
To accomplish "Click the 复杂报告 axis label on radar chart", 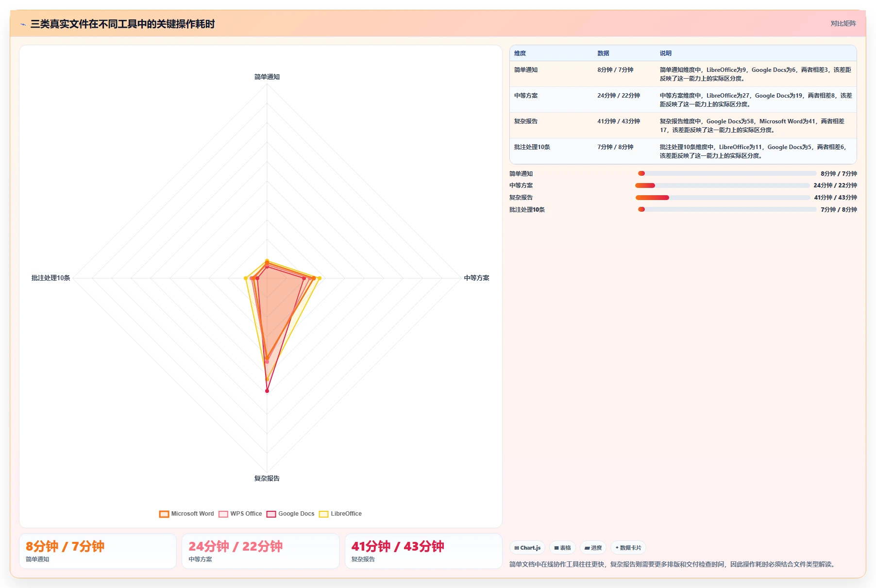I will tap(267, 478).
